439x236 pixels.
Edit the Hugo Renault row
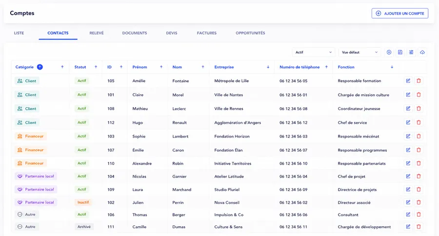pyautogui.click(x=408, y=122)
